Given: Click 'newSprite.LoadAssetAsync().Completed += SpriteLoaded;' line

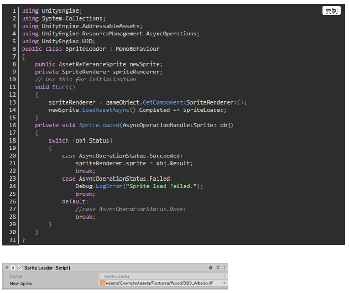Looking at the screenshot, I should 137,110.
